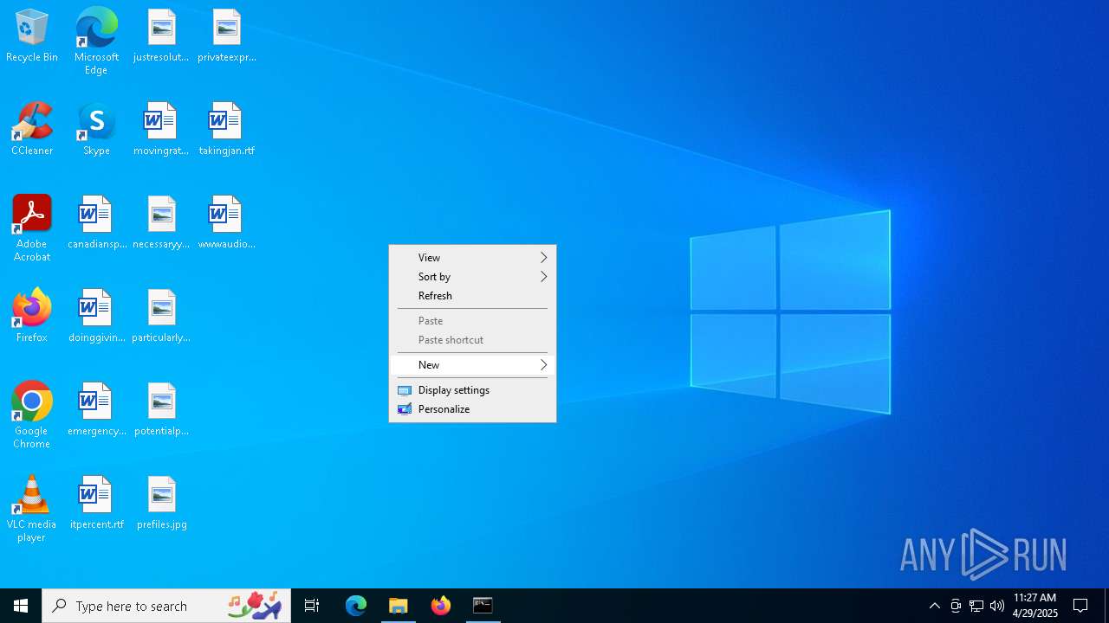This screenshot has height=623, width=1109.
Task: Open the Meet Now tray icon
Action: point(956,606)
